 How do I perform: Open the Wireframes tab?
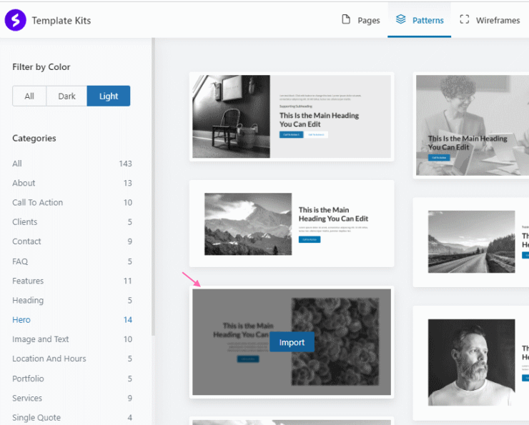click(x=490, y=20)
